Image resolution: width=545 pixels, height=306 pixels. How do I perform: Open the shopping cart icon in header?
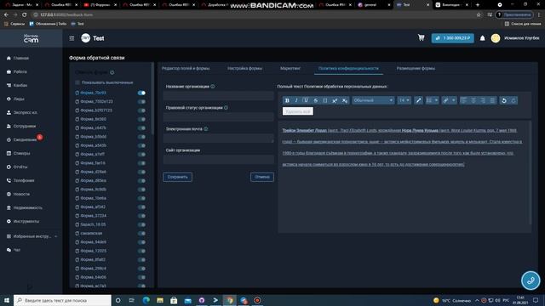pos(421,37)
